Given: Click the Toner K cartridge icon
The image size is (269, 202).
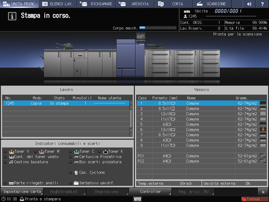Looking at the screenshot, I should point(106,151).
